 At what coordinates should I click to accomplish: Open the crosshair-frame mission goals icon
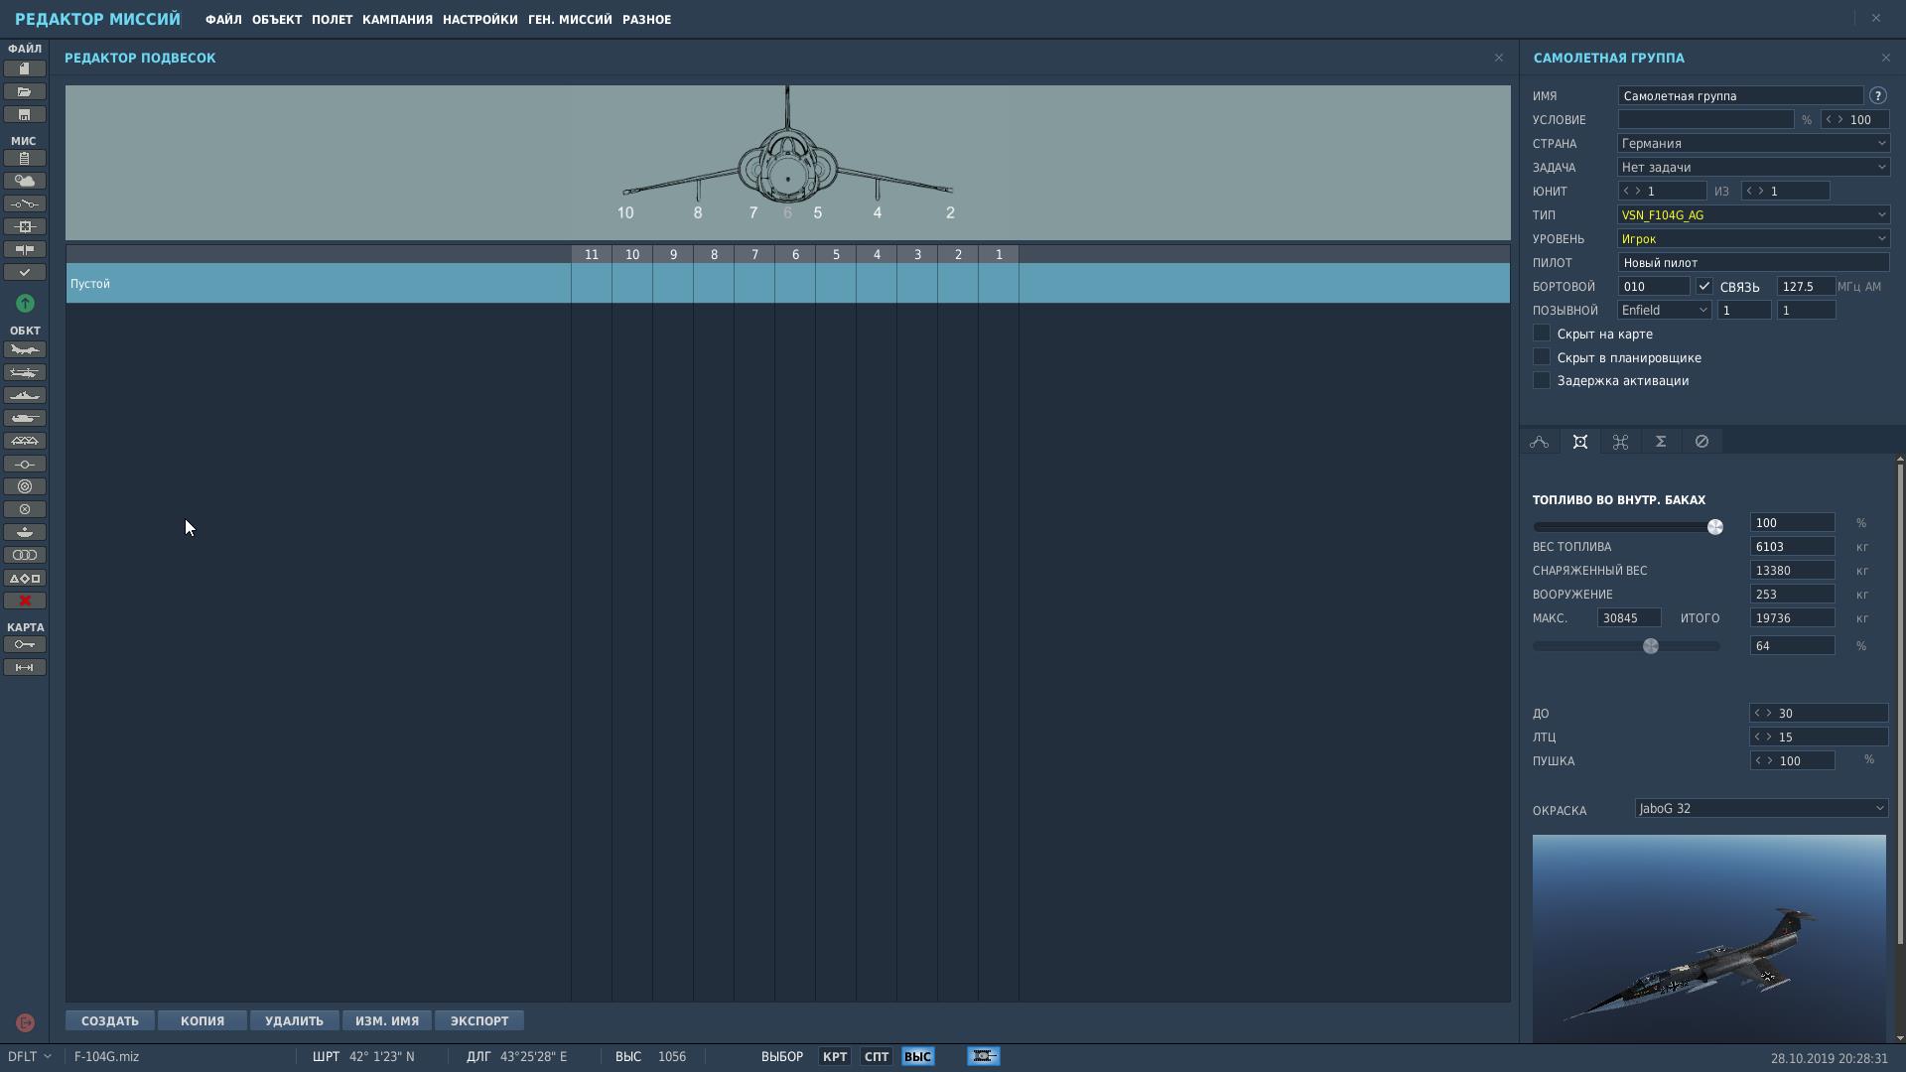point(25,226)
